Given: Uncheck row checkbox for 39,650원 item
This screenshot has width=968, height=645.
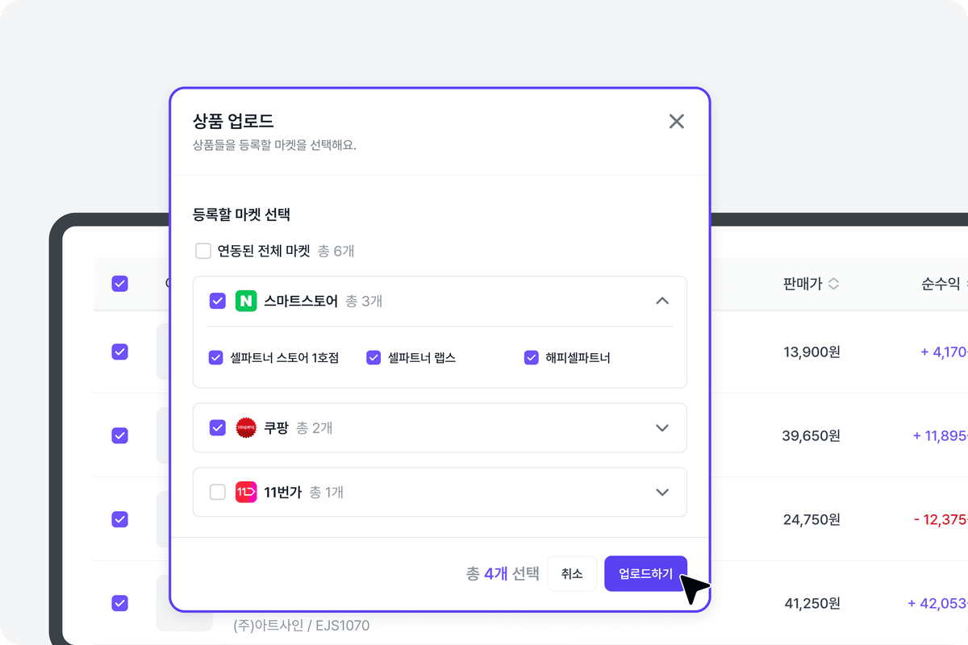Looking at the screenshot, I should tap(119, 435).
